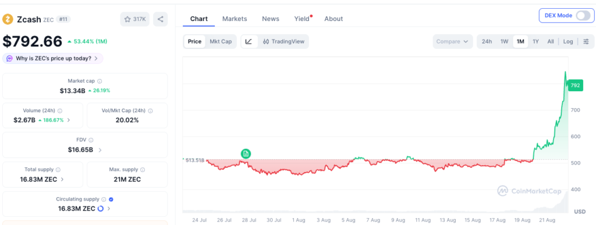Add Zcash to watchlist via star button

(x=135, y=19)
